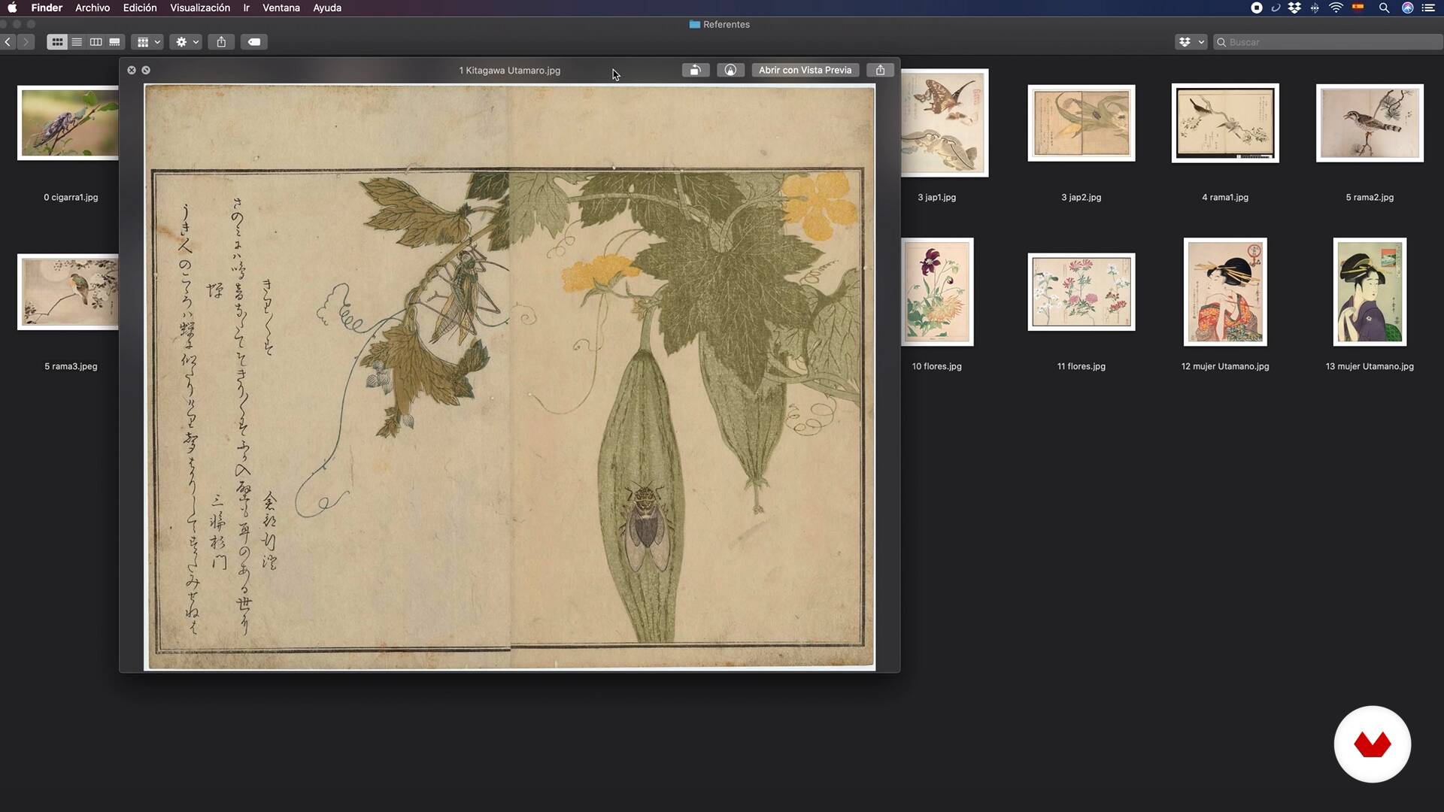Focus the Buscar search field
This screenshot has height=812, width=1444.
[x=1327, y=42]
